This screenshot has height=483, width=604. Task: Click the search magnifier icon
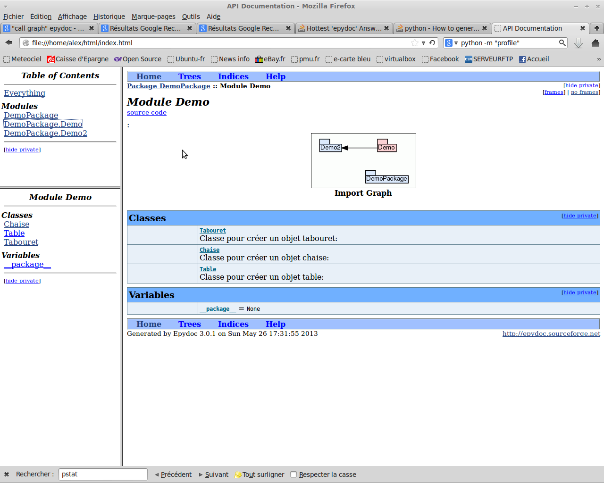pyautogui.click(x=562, y=43)
